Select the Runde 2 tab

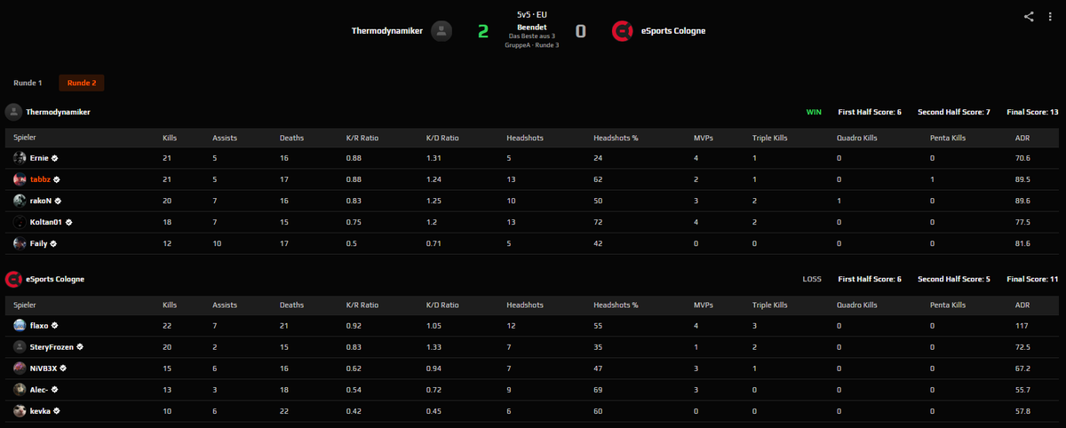tap(82, 83)
